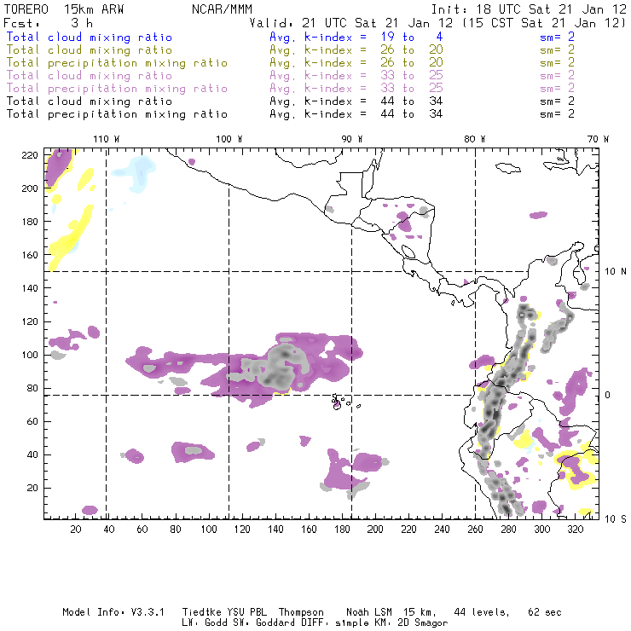Click the '44 levels,' text
This screenshot has height=631, width=631.
tap(482, 612)
